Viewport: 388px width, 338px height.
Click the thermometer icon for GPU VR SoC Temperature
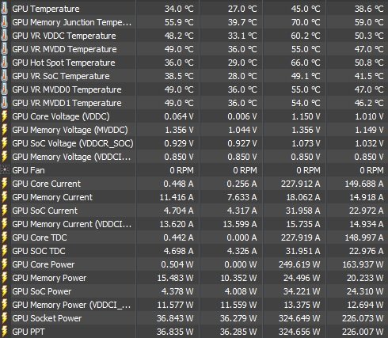click(x=4, y=76)
